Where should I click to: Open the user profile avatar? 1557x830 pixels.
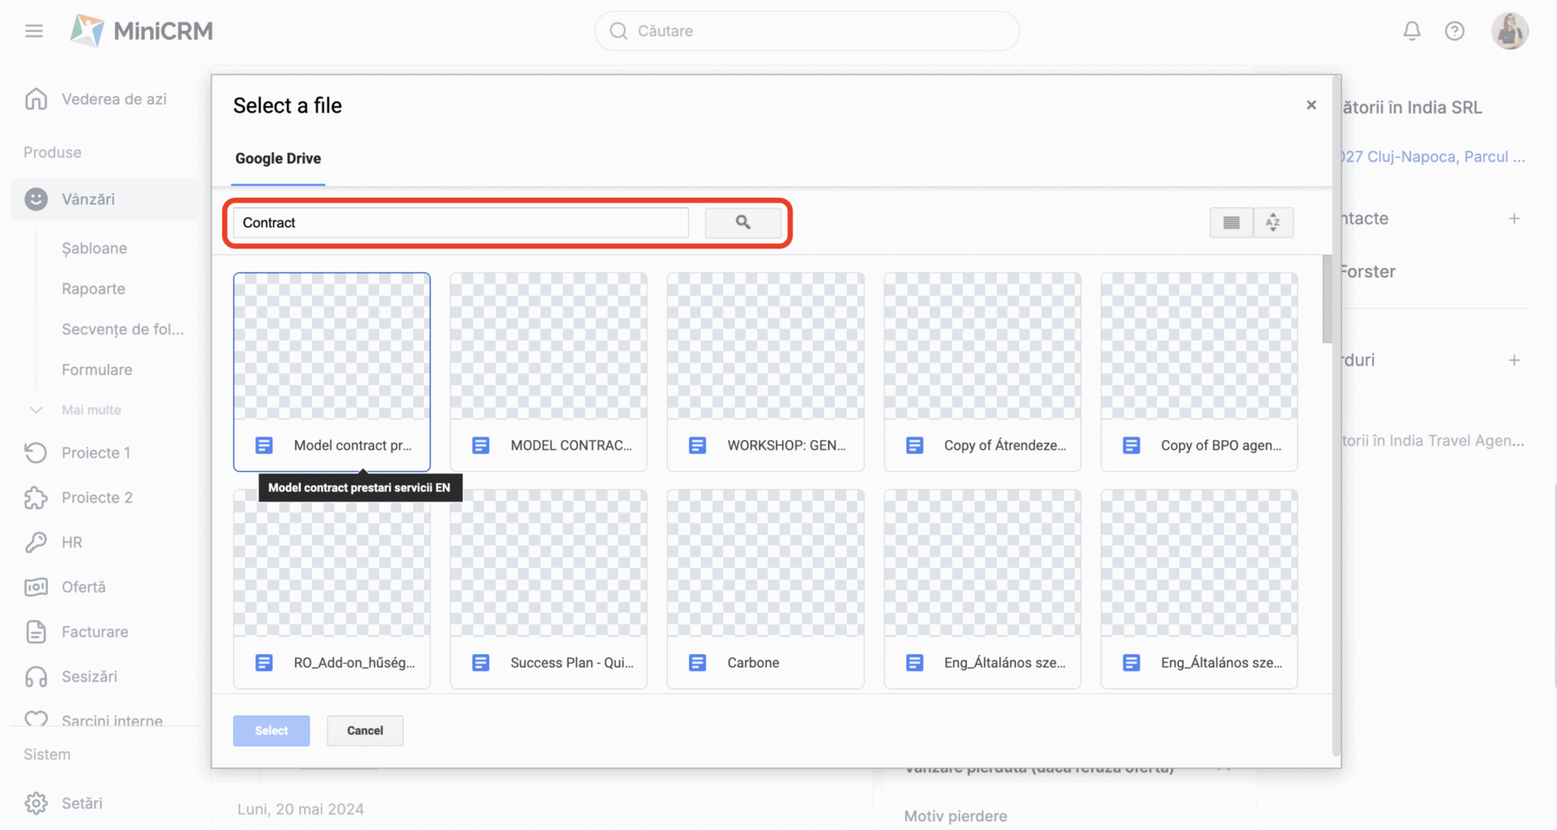[x=1509, y=31]
